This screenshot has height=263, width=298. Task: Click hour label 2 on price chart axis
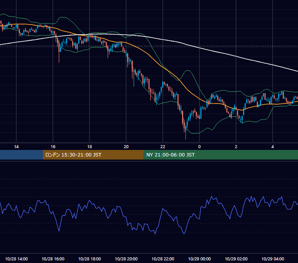point(236,147)
